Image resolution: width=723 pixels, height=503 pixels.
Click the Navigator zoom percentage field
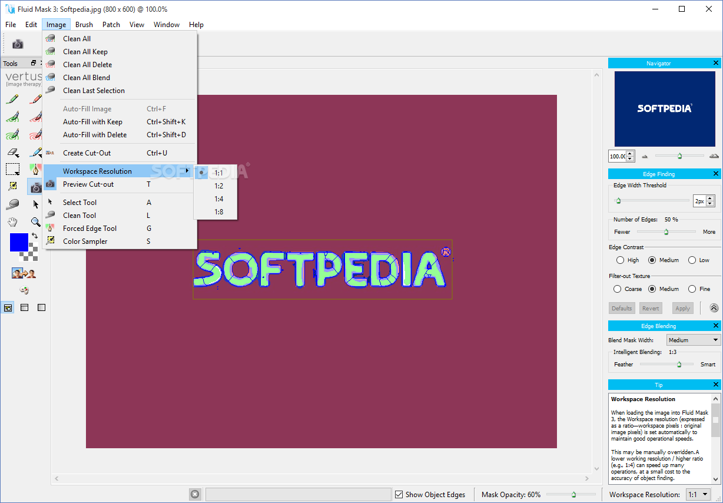(x=618, y=157)
